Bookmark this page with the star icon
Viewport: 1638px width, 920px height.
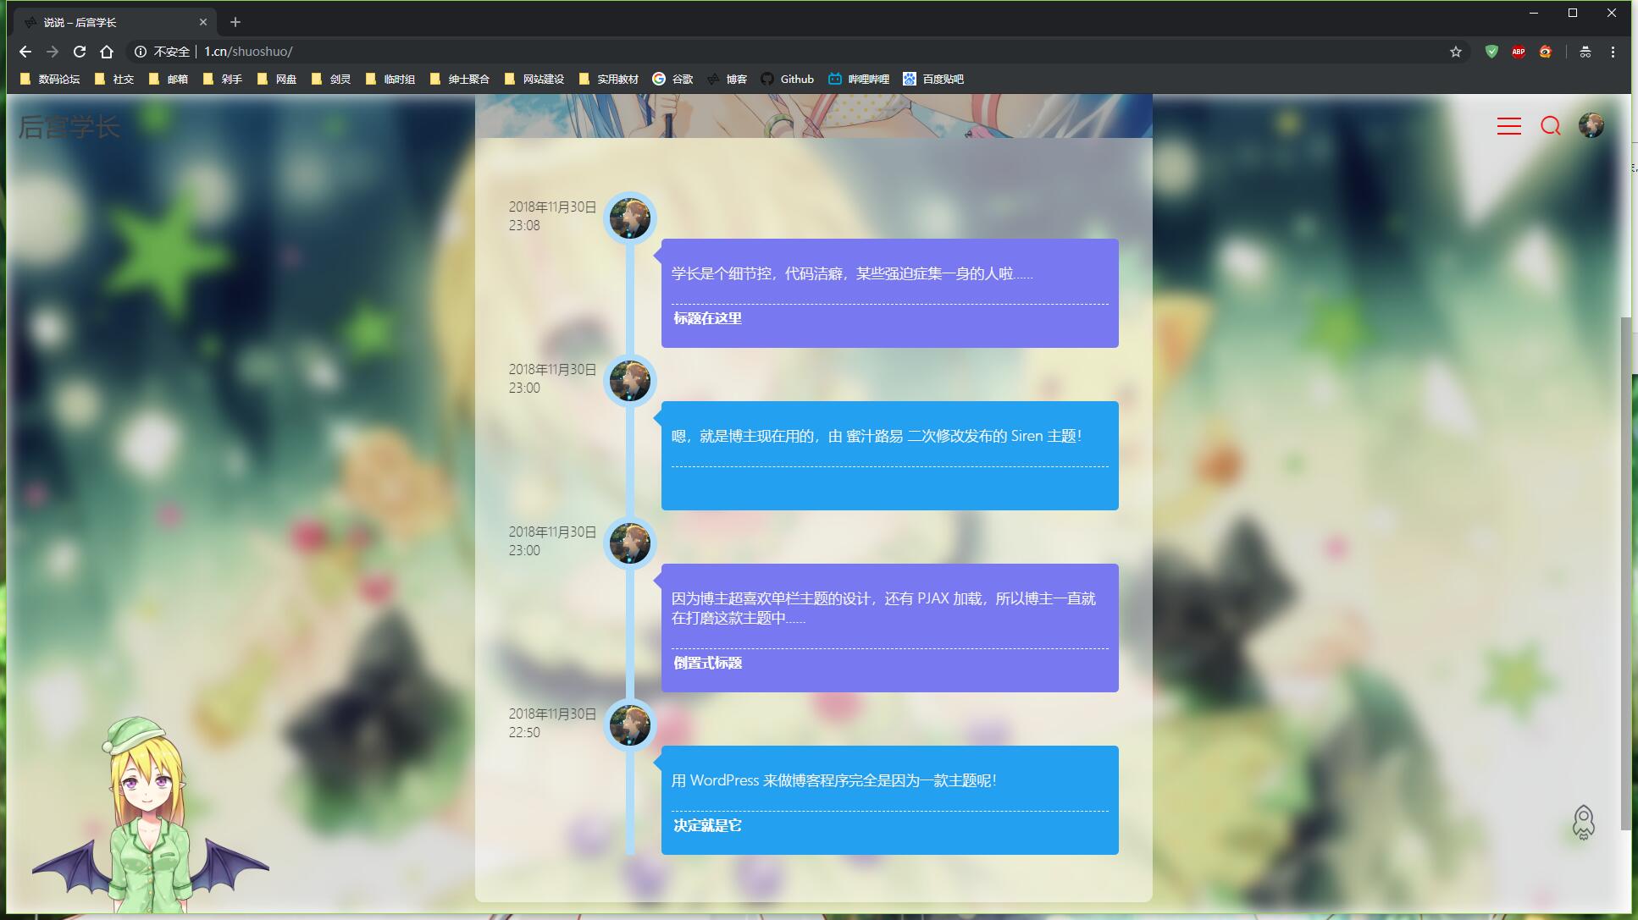coord(1455,52)
